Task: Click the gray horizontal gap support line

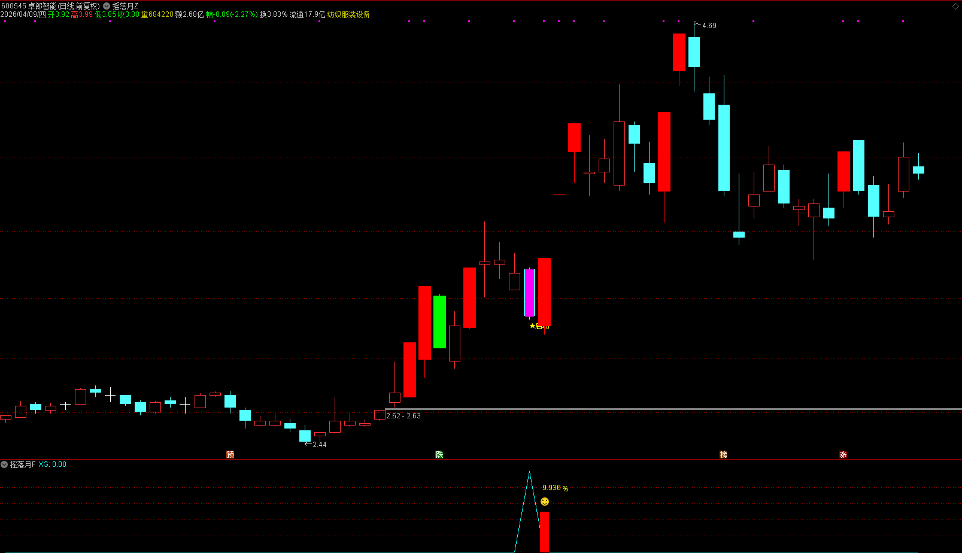Action: [x=658, y=409]
